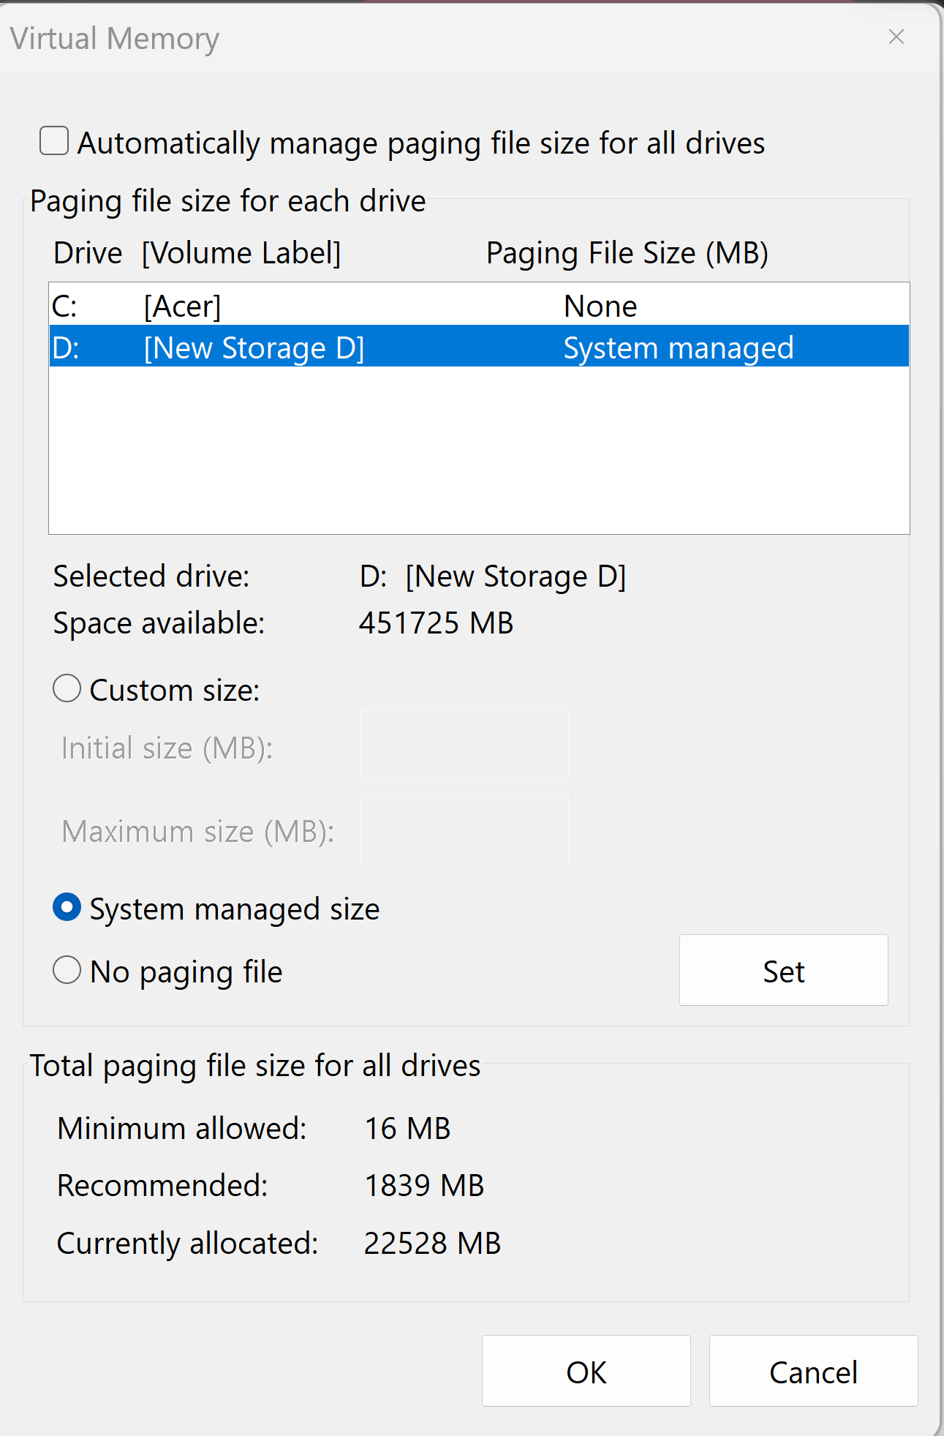
Task: Enable automatic paging file management checkbox
Action: pyautogui.click(x=55, y=141)
